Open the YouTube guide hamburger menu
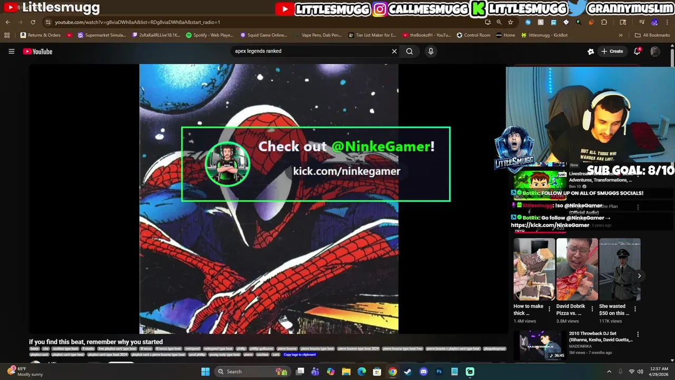The image size is (675, 380). (11, 51)
